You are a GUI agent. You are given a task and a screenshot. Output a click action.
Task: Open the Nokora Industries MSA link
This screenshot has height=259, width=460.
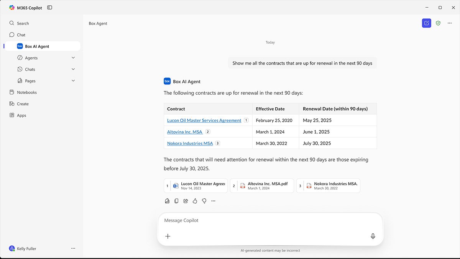[190, 143]
